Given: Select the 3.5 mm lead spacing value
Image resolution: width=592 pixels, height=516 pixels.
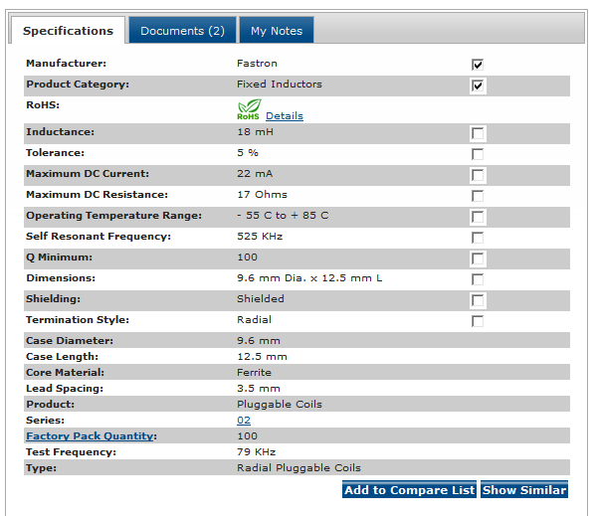Looking at the screenshot, I should tap(259, 389).
